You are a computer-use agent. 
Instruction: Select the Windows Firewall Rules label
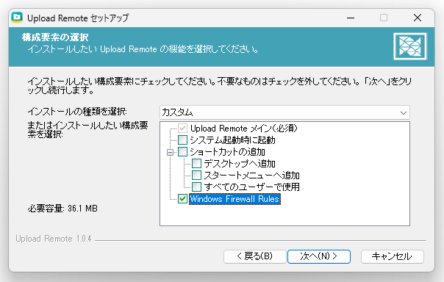coord(234,199)
